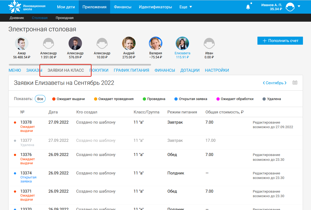311x210 pixels.
Task: Click Открытая заявка status under 13374
Action: click(28, 179)
